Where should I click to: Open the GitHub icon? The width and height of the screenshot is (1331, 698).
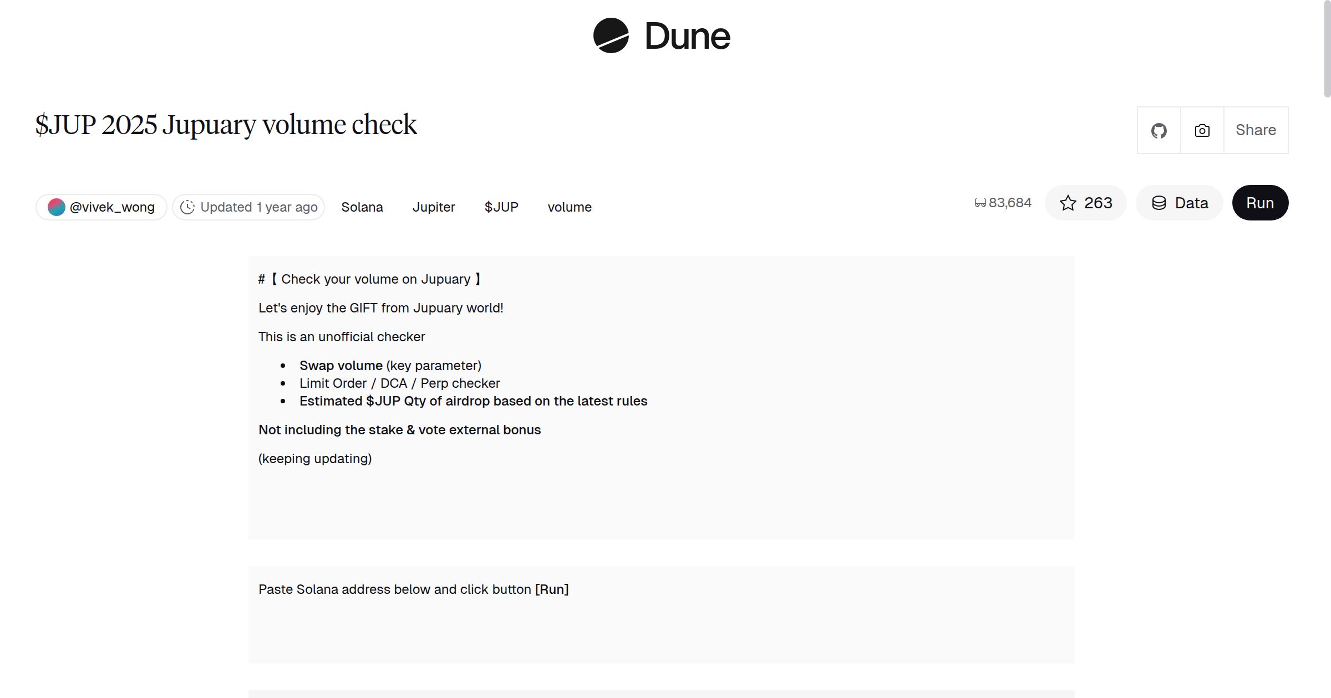coord(1159,130)
